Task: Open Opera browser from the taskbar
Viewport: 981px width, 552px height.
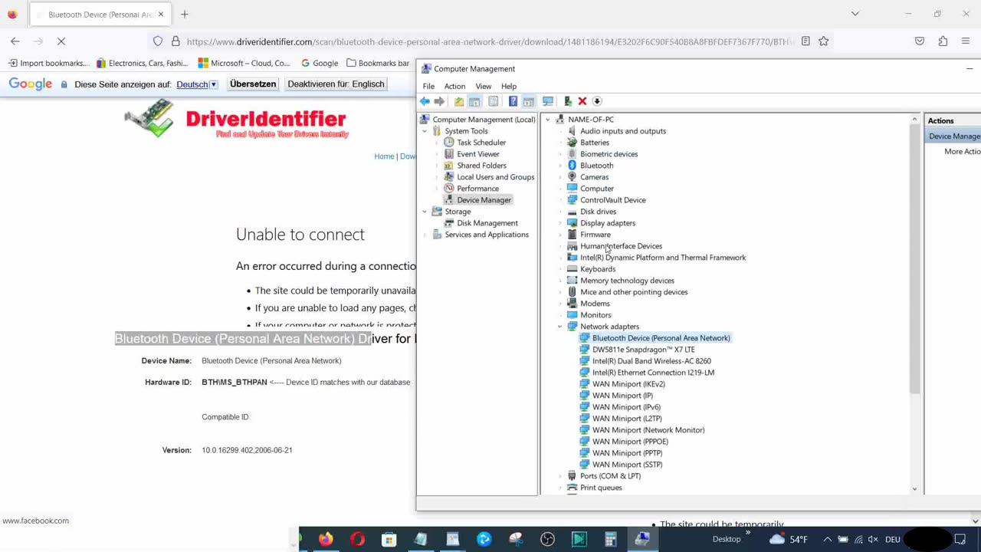Action: coord(357,539)
